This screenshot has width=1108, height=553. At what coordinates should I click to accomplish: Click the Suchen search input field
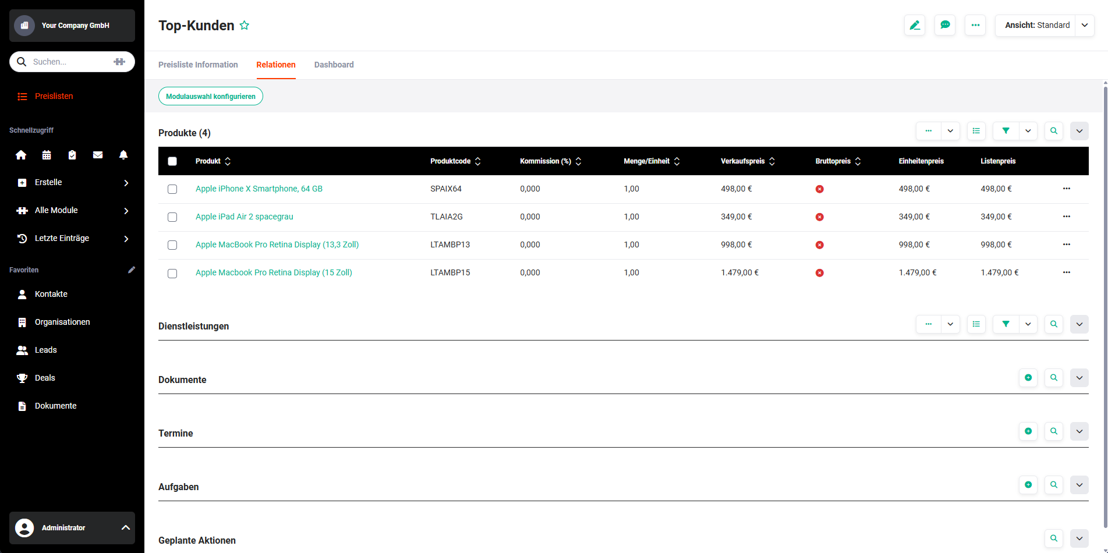click(71, 62)
